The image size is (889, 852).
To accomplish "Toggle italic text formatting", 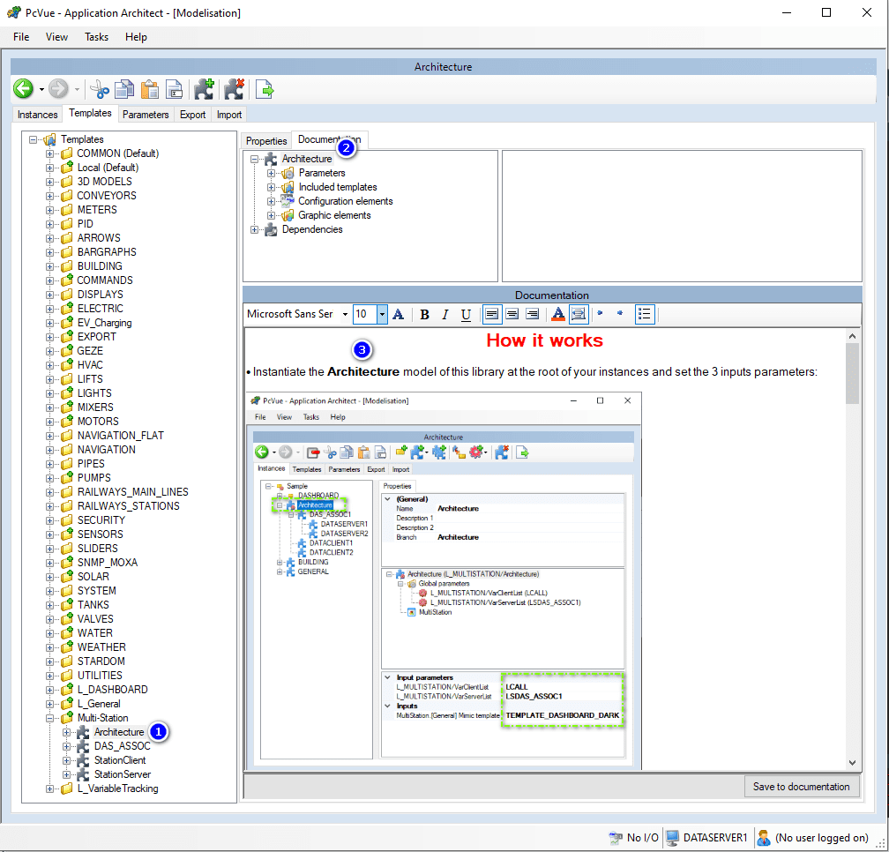I will tap(445, 314).
